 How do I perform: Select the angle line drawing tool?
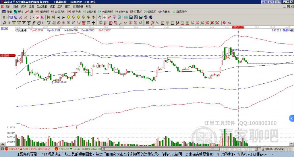[x=121, y=23]
